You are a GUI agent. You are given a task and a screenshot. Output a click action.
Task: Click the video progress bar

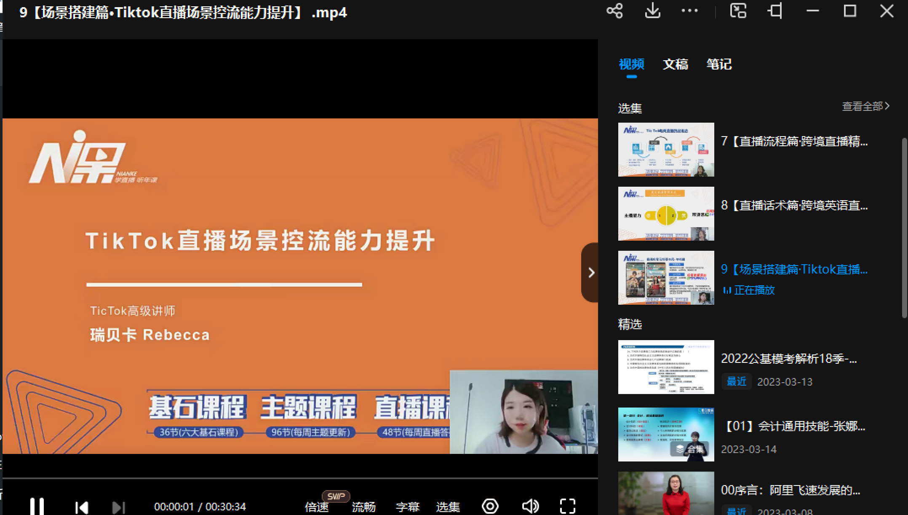point(300,479)
